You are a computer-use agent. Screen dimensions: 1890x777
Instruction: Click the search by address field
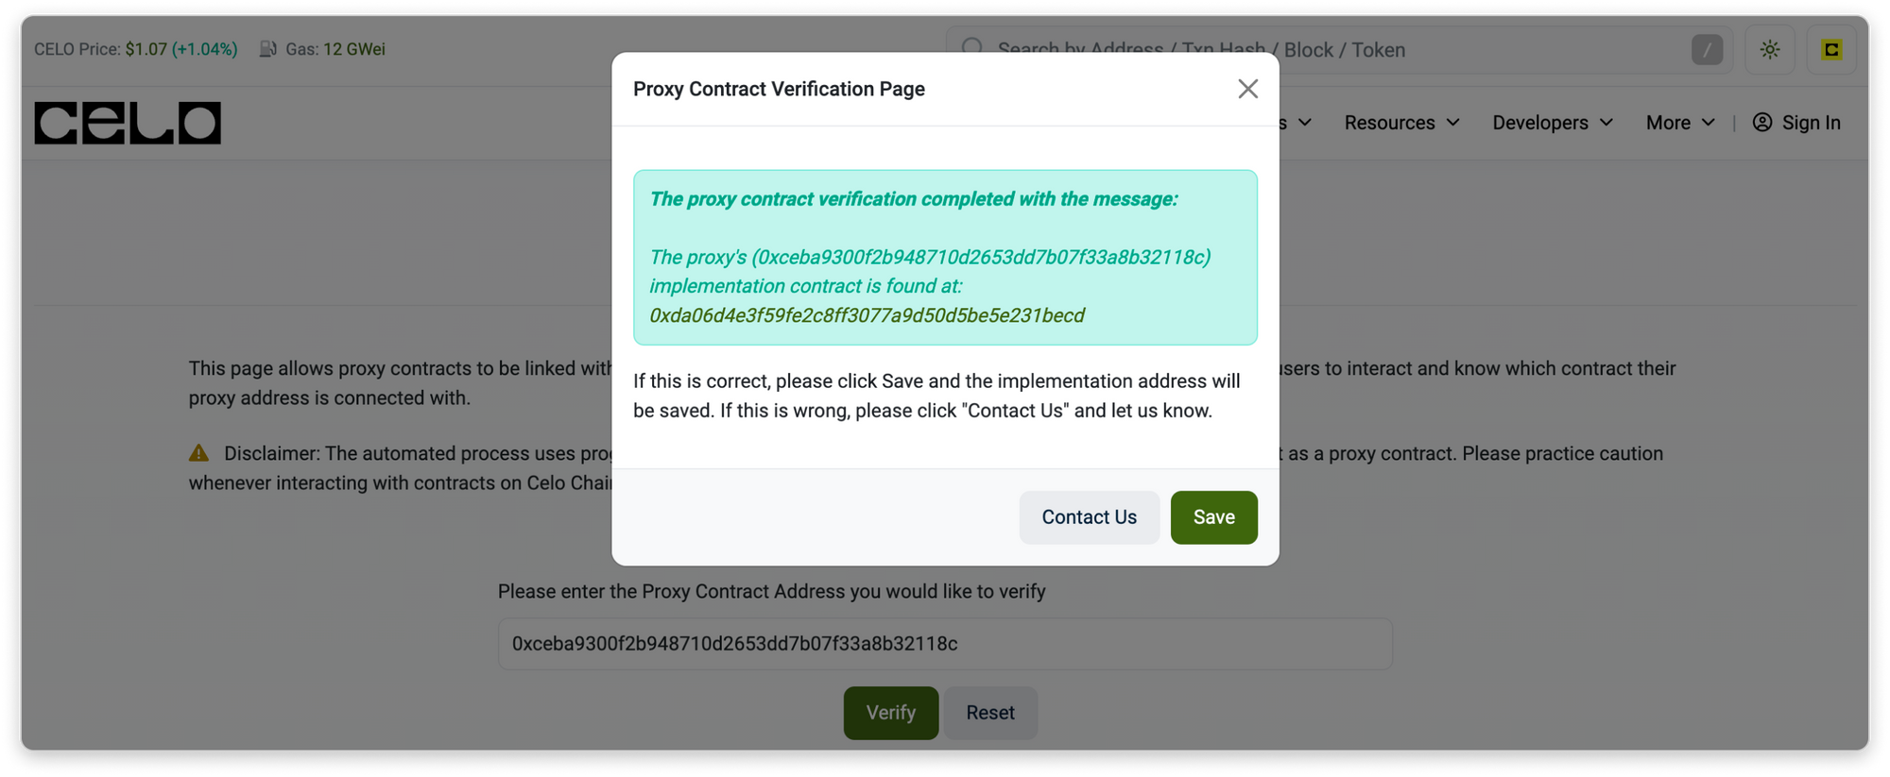tap(1323, 50)
